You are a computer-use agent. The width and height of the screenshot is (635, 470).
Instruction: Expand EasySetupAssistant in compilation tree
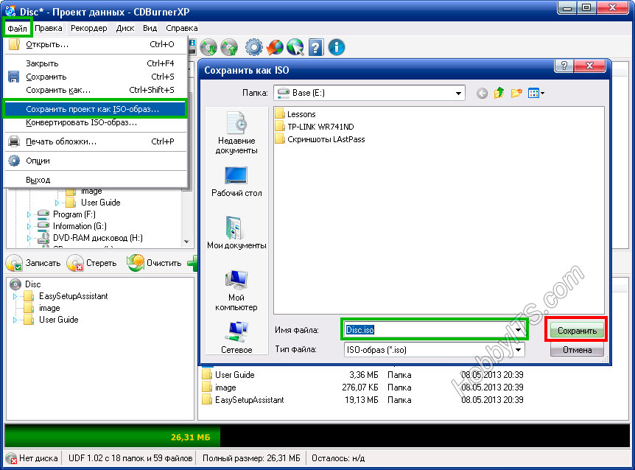point(15,296)
